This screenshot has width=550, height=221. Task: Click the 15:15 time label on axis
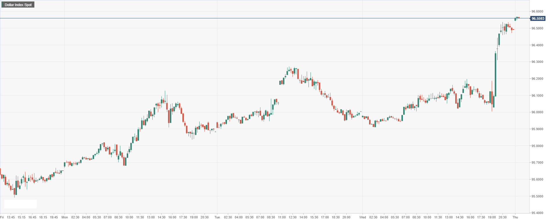(22, 217)
